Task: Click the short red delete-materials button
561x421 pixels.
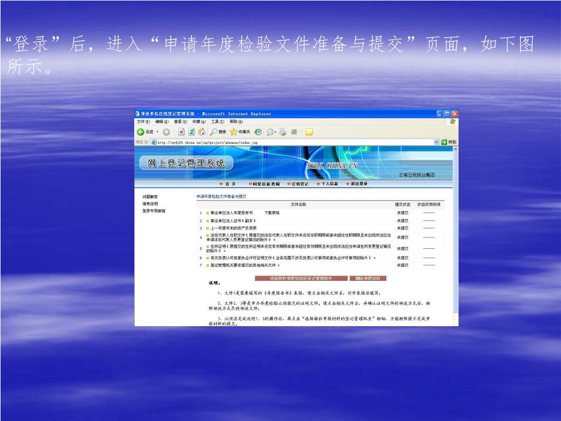Action: point(368,278)
